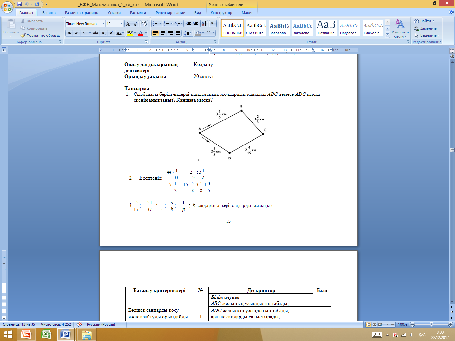The image size is (455, 341).
Task: Toggle left text alignment
Action: (155, 33)
